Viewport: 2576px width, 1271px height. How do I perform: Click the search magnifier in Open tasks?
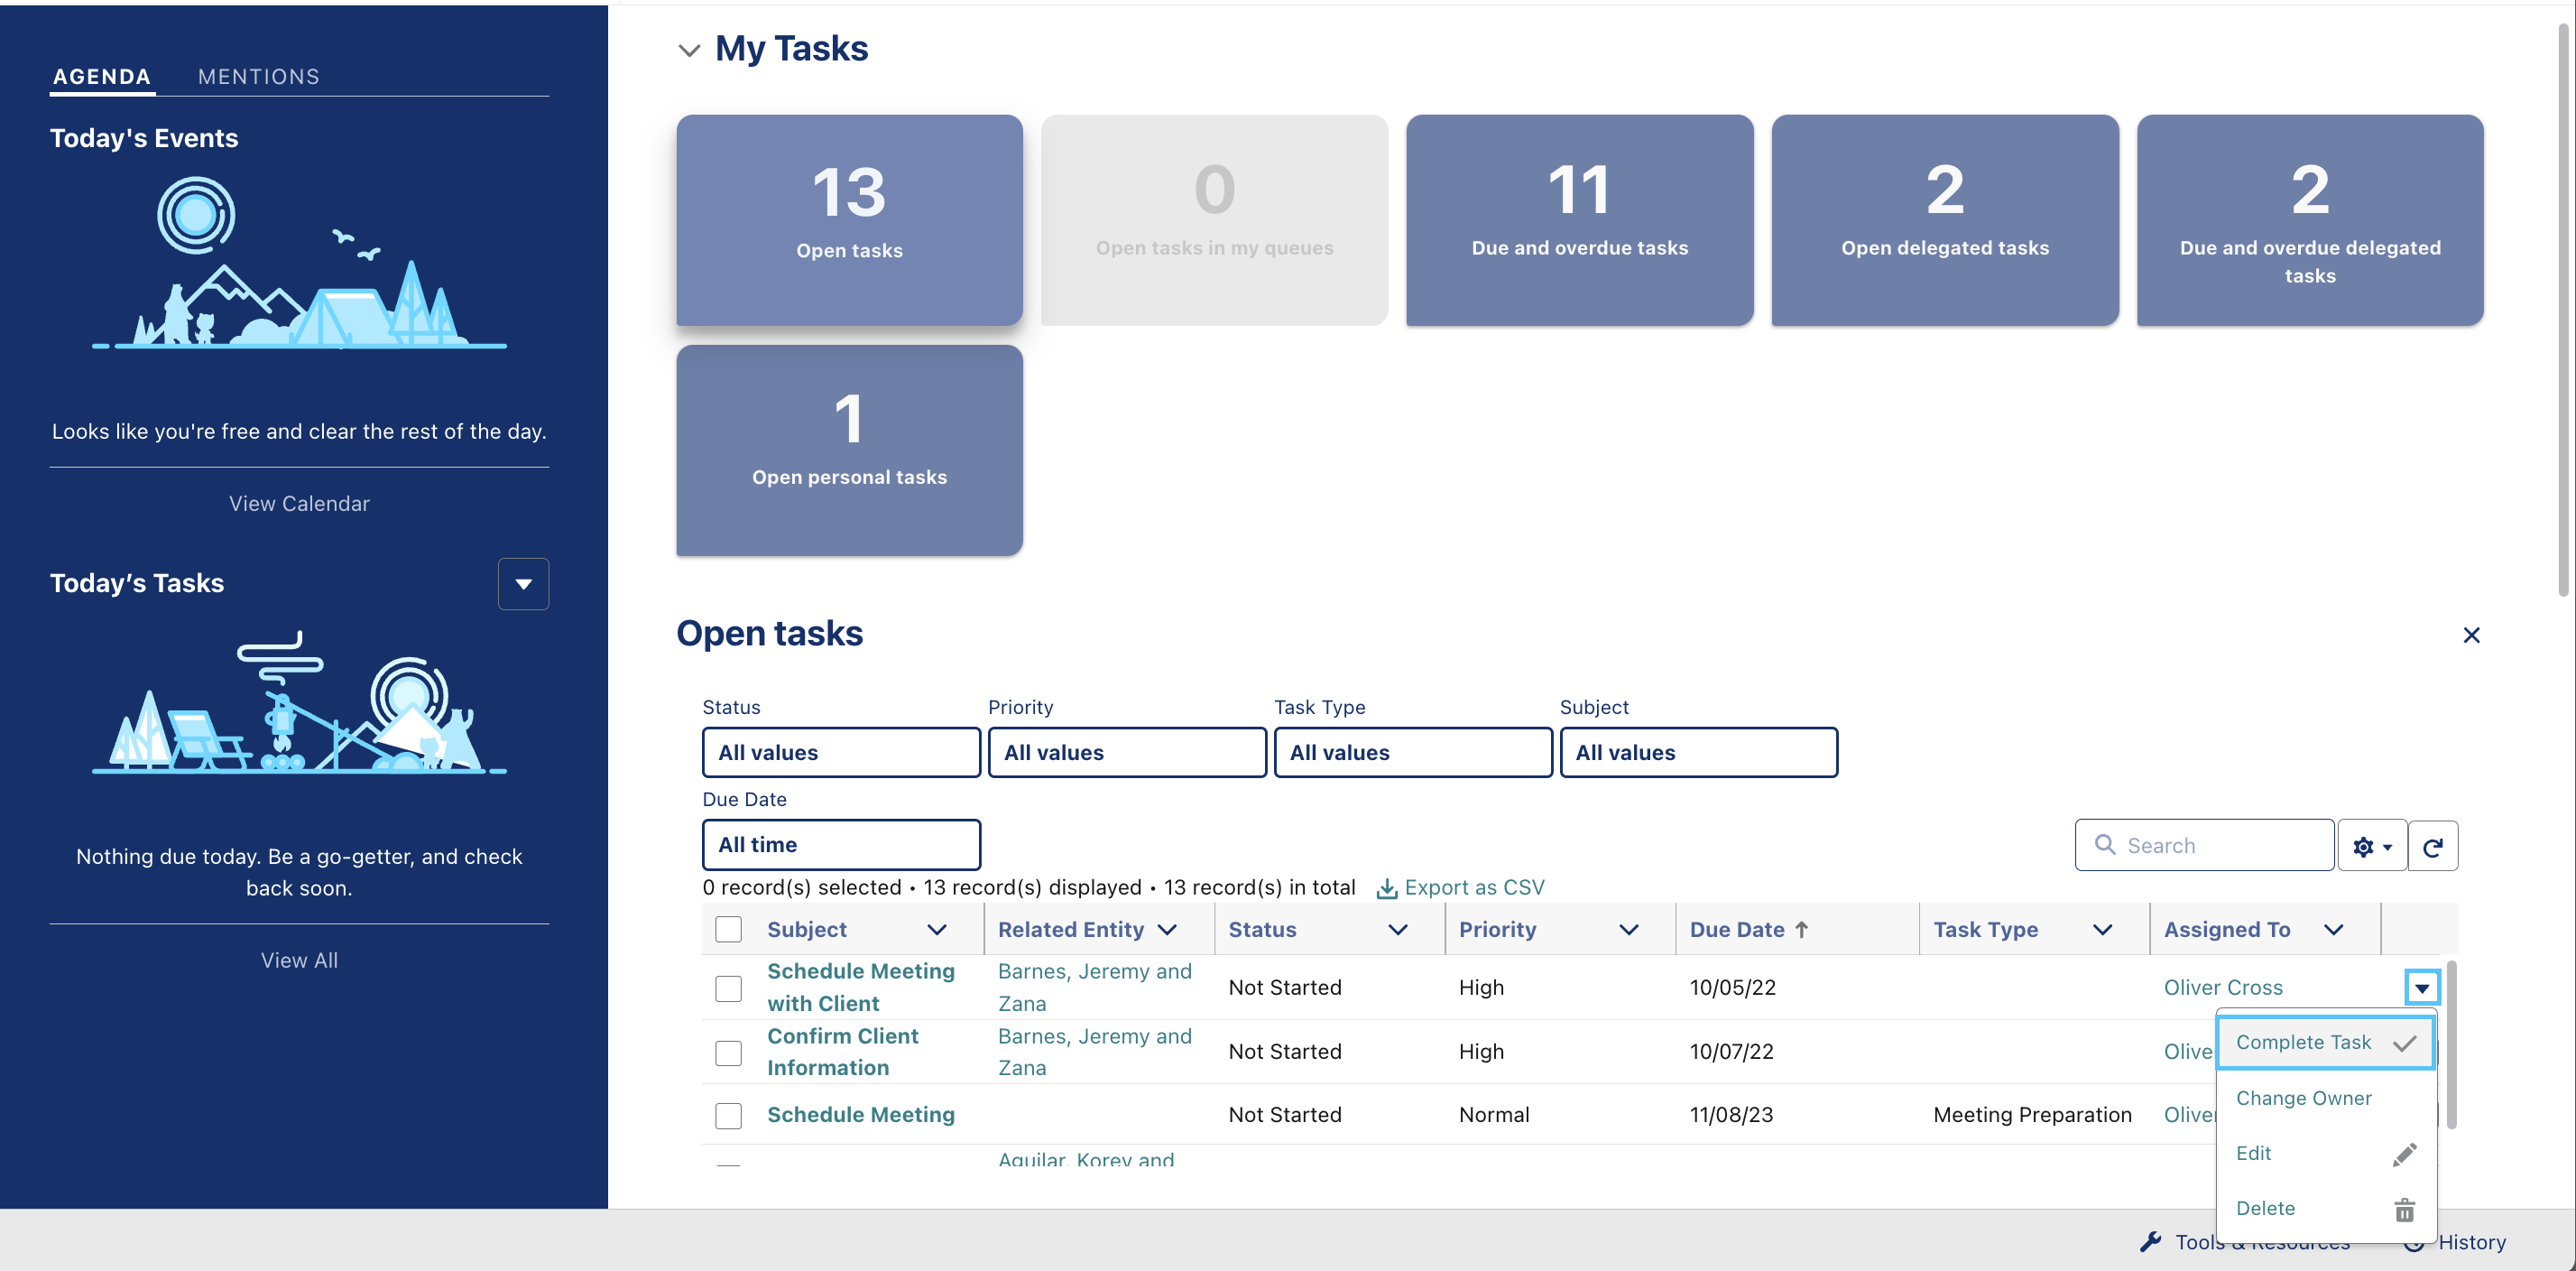pyautogui.click(x=2103, y=846)
